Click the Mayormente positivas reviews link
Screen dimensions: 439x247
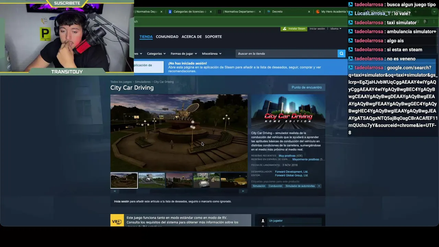(306, 160)
